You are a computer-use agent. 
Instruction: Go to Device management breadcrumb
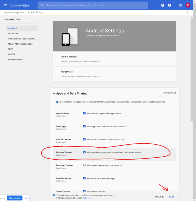(14, 12)
